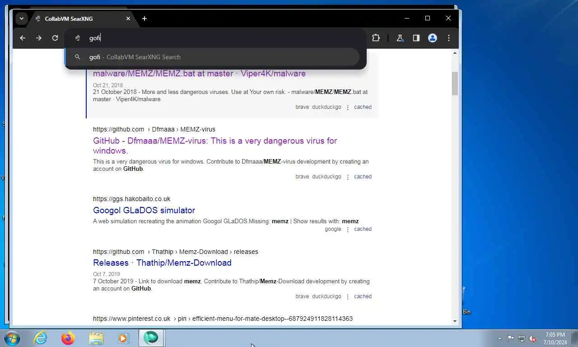Open the Extensions puzzle-piece icon
This screenshot has height=347, width=578.
pyautogui.click(x=376, y=38)
